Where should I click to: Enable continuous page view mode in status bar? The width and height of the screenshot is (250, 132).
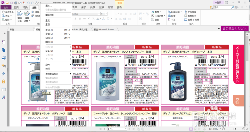[x=195, y=129]
